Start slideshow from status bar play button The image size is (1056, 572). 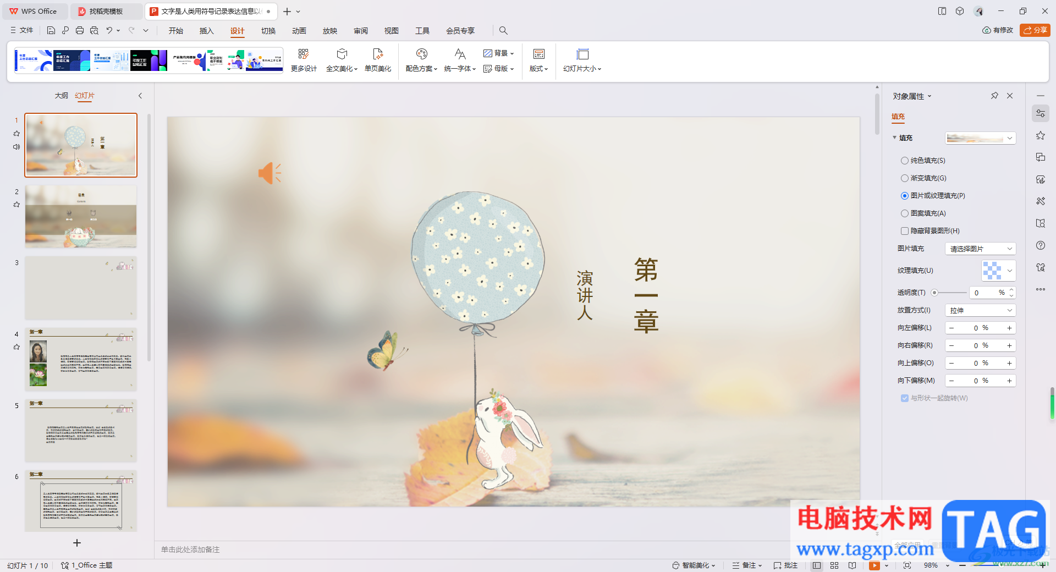coord(874,565)
